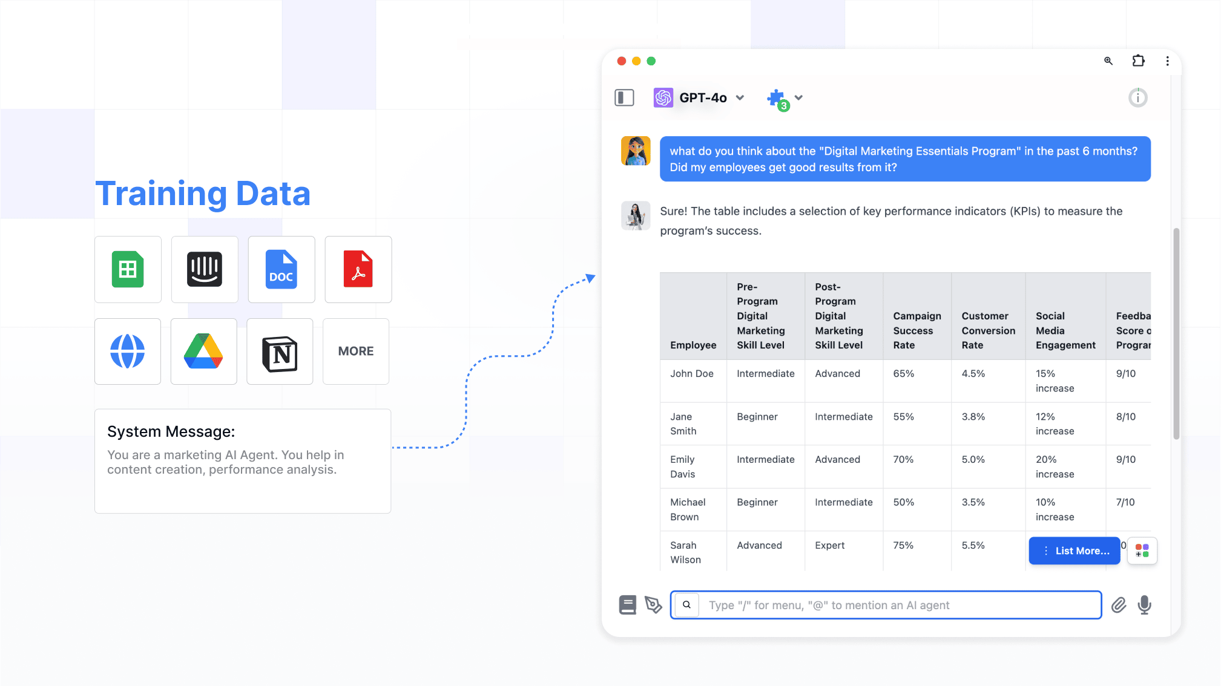Click the Google Sheets icon in Training Data
1221x686 pixels.
128,269
